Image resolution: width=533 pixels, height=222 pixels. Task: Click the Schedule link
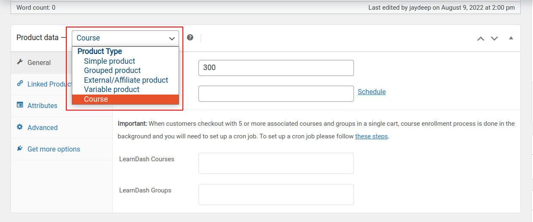point(372,92)
